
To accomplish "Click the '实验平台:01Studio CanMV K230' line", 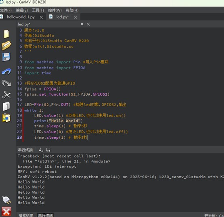I will (57, 41).
